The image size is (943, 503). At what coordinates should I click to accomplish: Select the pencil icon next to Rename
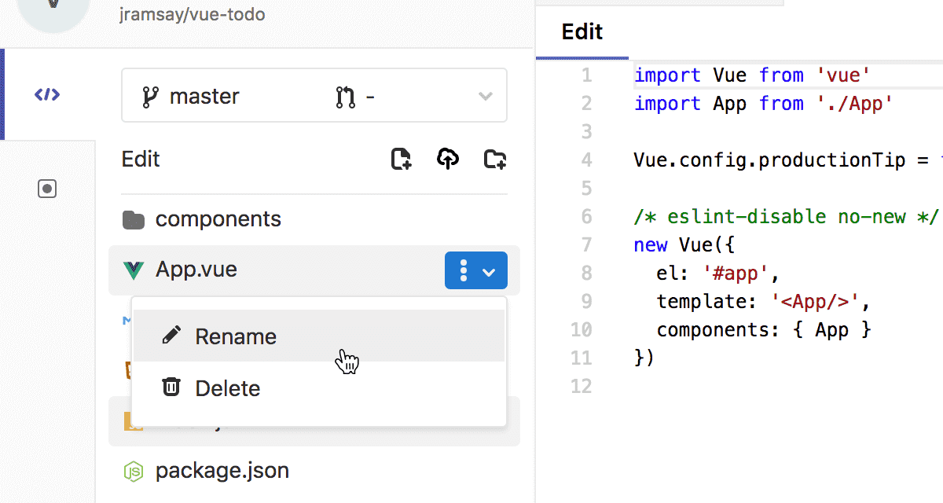coord(171,335)
